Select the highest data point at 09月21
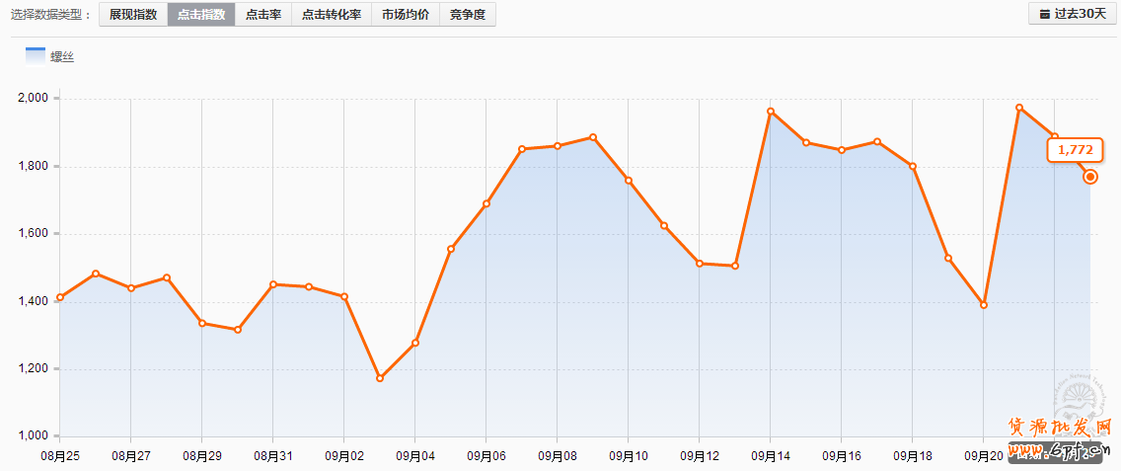 1019,108
